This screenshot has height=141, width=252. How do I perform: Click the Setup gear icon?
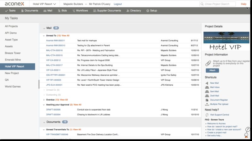click(148, 11)
